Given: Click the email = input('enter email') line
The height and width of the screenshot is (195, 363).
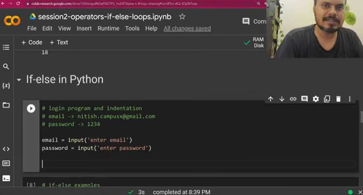Looking at the screenshot, I should [87, 140].
